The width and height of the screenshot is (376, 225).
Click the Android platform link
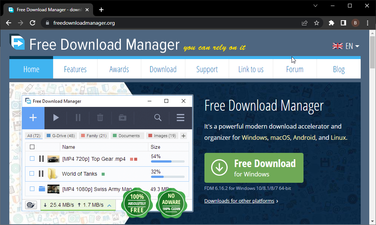304,138
